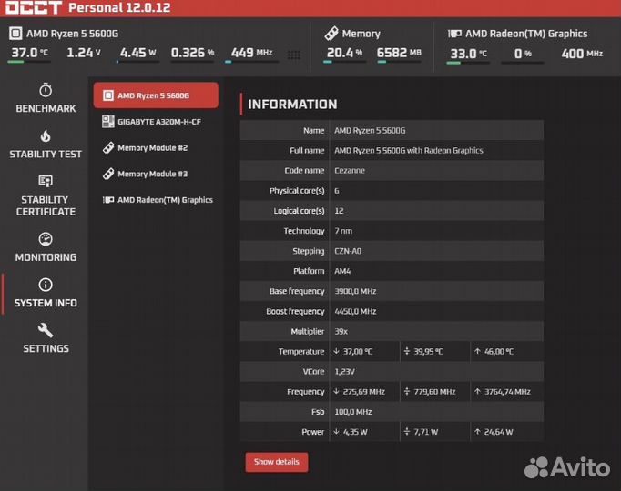Click Fsb value 100,0 MHz

(353, 412)
